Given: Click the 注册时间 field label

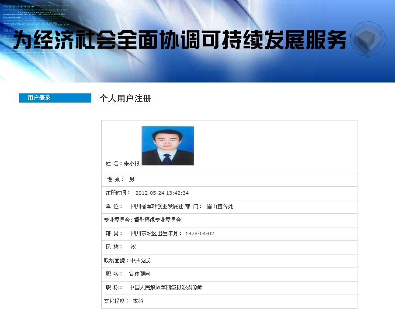Looking at the screenshot, I should 117,193.
